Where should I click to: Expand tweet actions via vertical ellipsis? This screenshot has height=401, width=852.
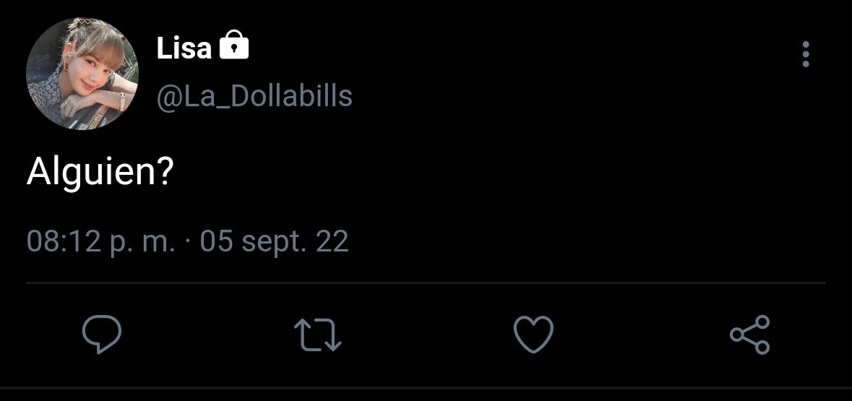806,54
